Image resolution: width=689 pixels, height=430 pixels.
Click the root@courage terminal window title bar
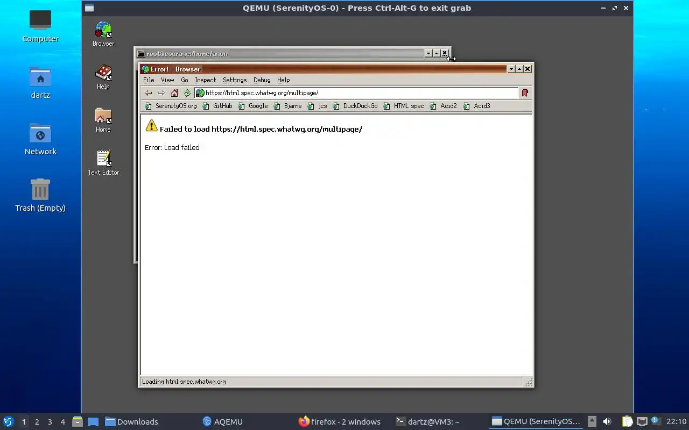[x=280, y=53]
